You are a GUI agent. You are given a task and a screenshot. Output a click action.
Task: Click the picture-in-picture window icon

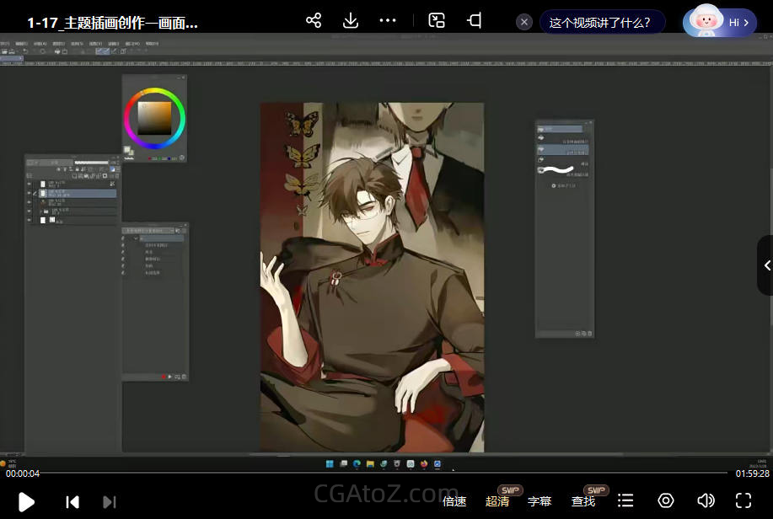coord(437,21)
